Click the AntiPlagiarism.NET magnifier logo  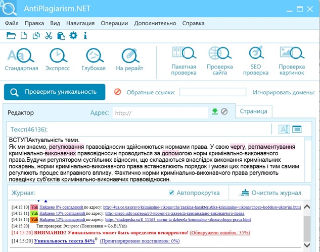9,9
